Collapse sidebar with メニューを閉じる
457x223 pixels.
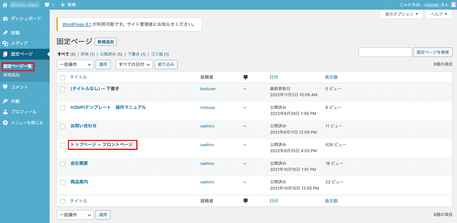(27, 123)
